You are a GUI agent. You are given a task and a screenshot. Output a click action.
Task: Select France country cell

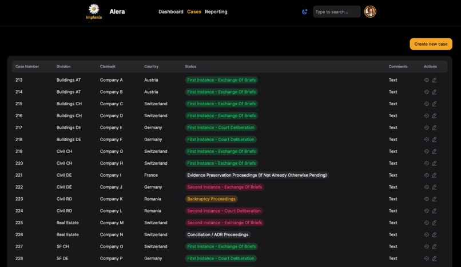pos(151,175)
